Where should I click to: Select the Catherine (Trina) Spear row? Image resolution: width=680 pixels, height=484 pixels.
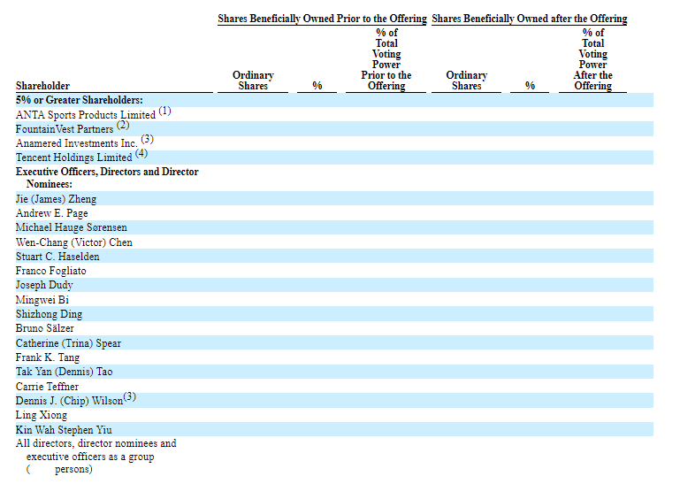click(x=68, y=343)
